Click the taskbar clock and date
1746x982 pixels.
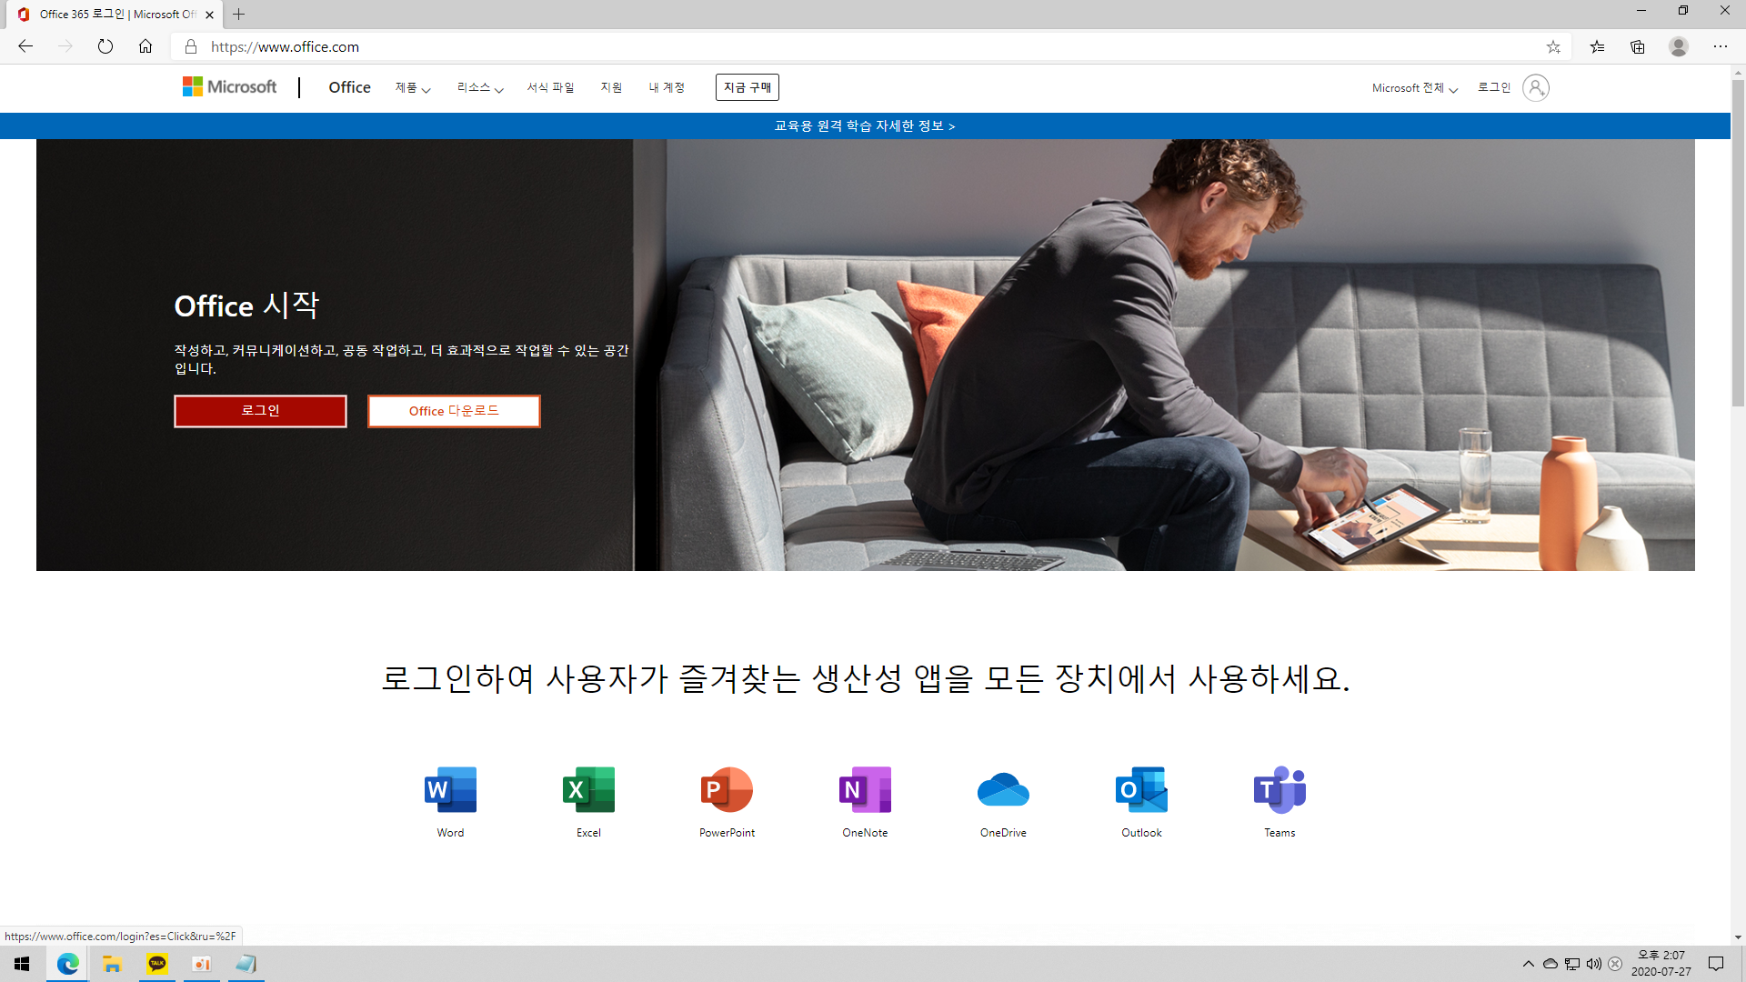[x=1661, y=964]
